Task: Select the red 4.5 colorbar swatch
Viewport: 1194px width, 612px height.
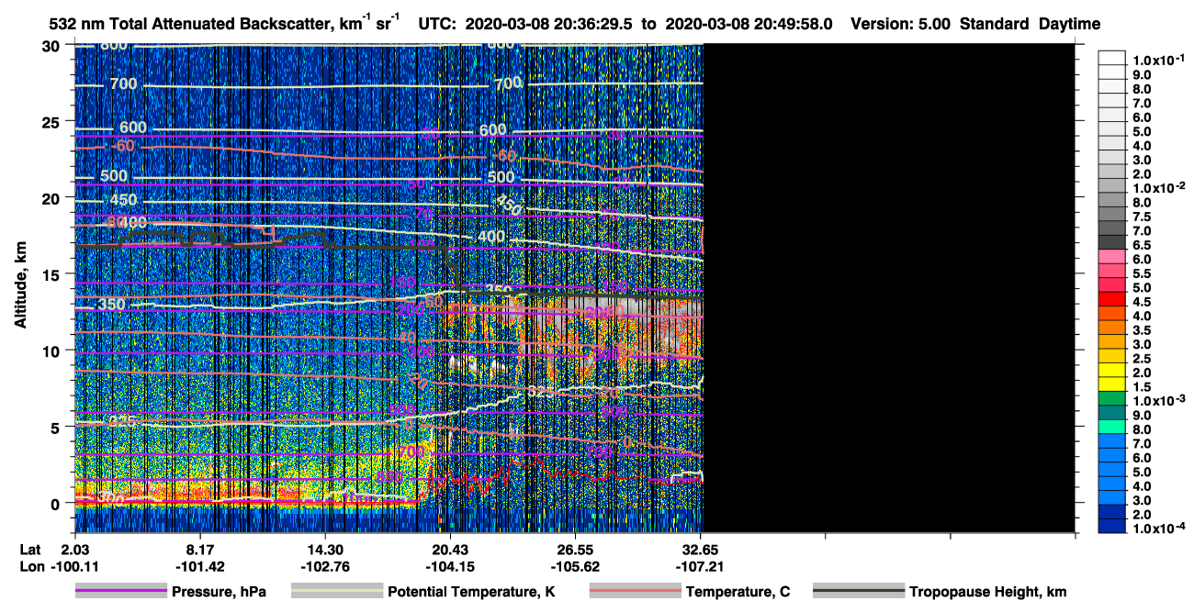Action: point(1112,301)
